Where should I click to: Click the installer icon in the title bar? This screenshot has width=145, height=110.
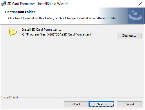coord(3,4)
